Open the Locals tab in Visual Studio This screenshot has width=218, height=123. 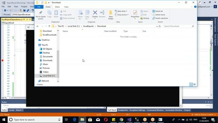click(x=11, y=110)
